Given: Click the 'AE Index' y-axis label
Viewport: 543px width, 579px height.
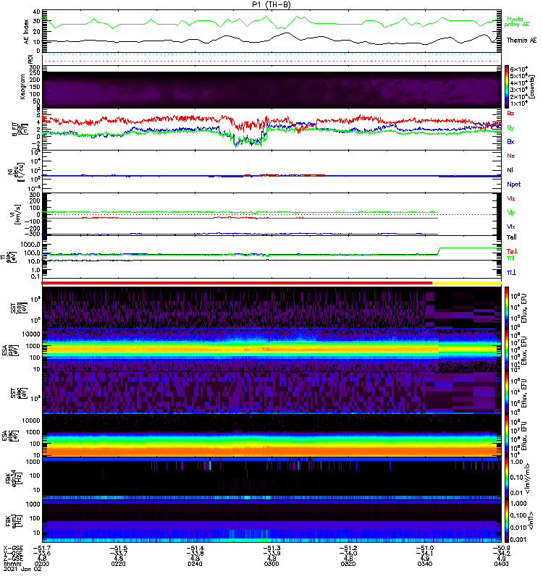Looking at the screenshot, I should coord(26,32).
